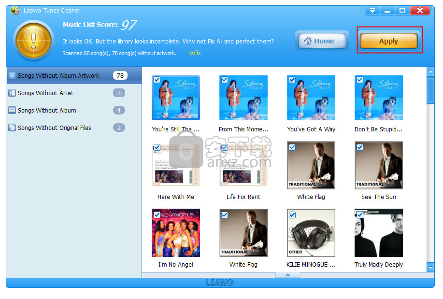Uncheck You've Got A Way song
The image size is (443, 299).
tap(292, 80)
